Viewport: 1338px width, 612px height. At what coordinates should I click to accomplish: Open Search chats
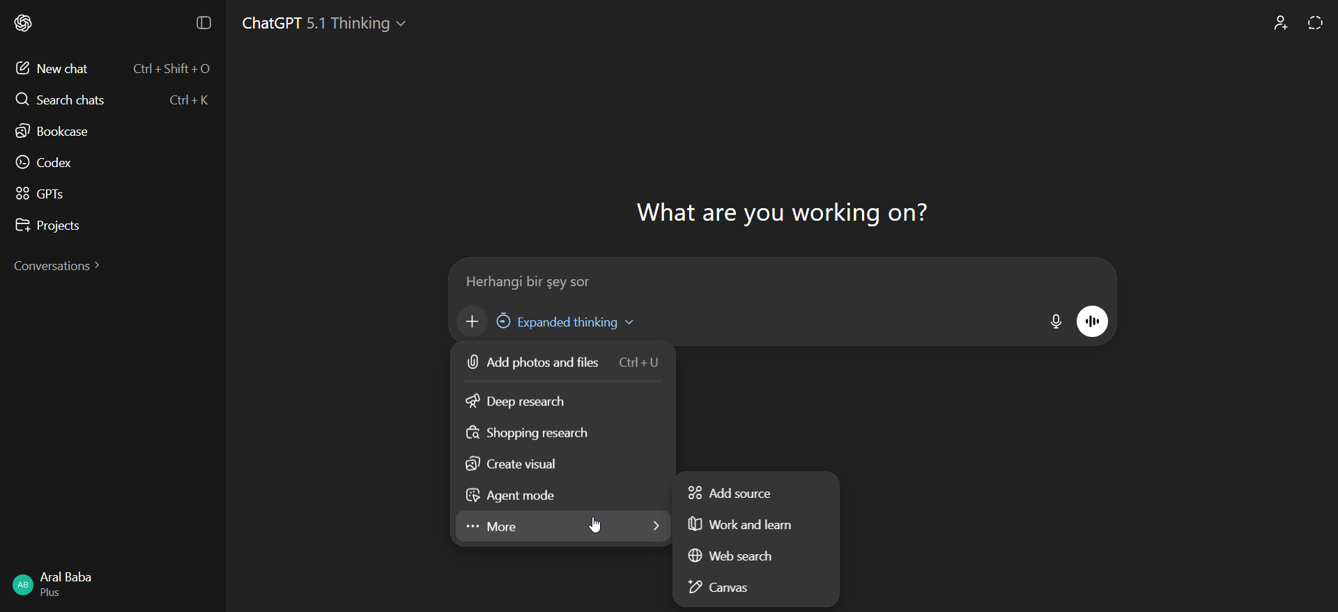pyautogui.click(x=70, y=100)
